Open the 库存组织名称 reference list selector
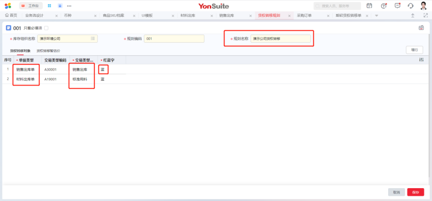The height and width of the screenshot is (201, 432). pos(93,39)
